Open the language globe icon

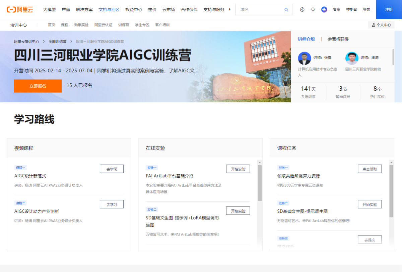(x=302, y=9)
